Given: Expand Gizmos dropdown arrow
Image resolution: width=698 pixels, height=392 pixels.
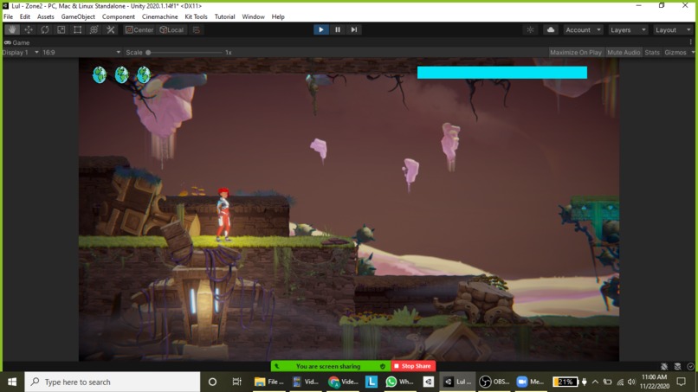Looking at the screenshot, I should [693, 52].
